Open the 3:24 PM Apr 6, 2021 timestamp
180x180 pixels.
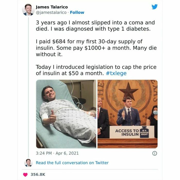click(x=57, y=153)
